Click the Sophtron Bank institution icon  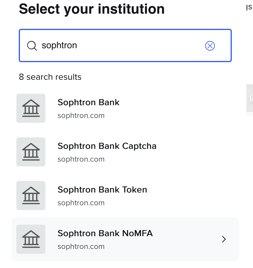pyautogui.click(x=31, y=108)
